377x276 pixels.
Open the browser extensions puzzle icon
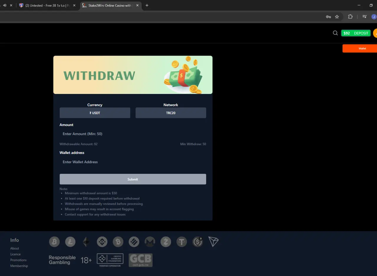pos(350,17)
